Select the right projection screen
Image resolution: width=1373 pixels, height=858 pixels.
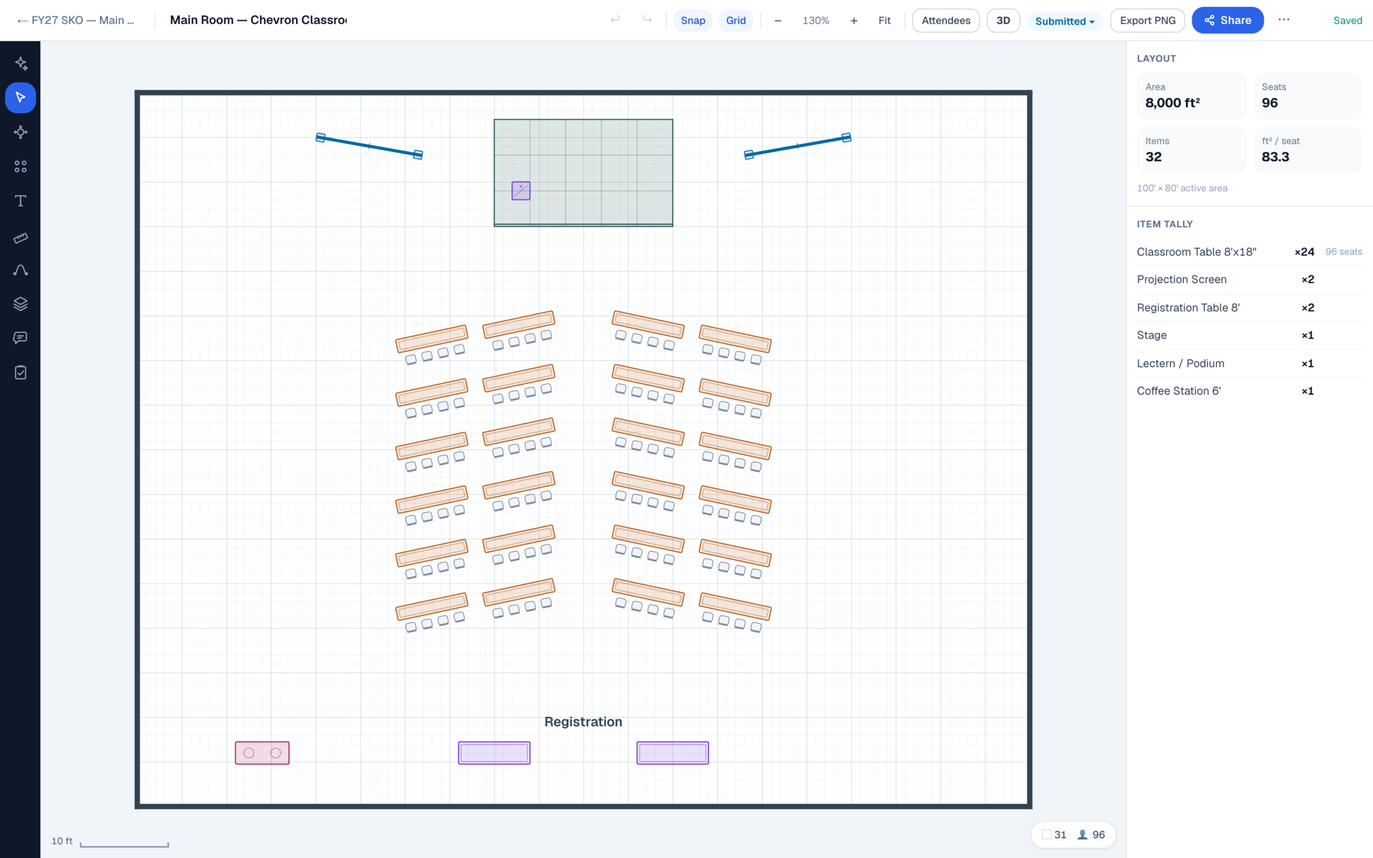point(798,146)
